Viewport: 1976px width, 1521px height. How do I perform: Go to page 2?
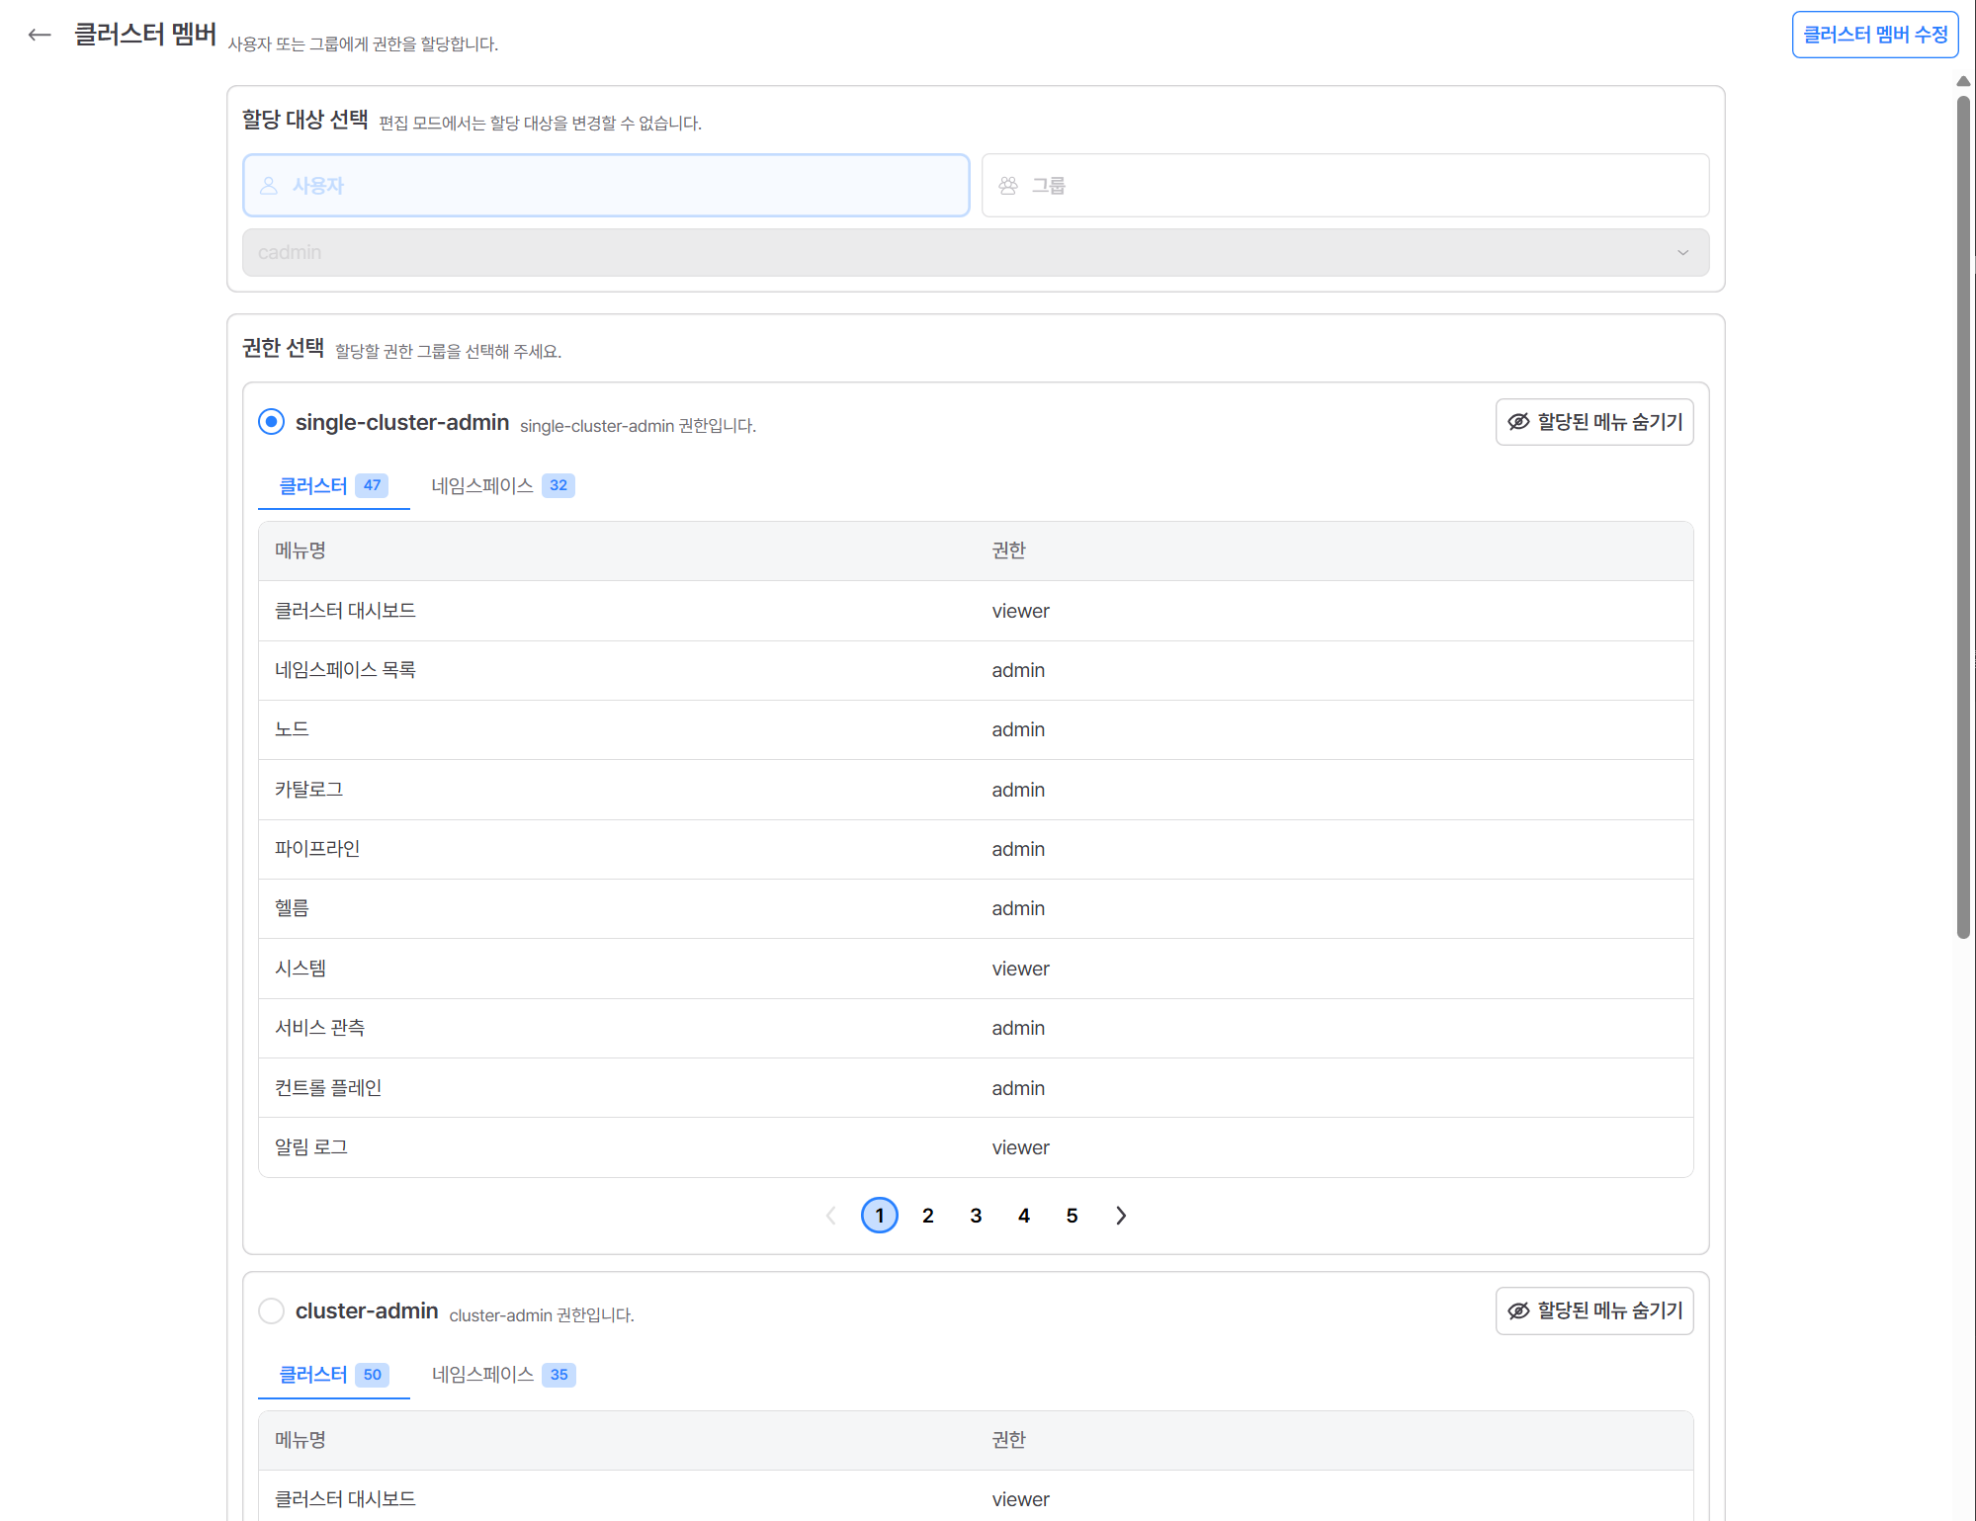click(927, 1217)
